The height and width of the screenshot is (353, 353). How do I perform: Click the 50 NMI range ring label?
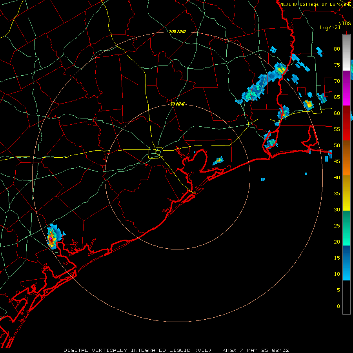click(177, 104)
